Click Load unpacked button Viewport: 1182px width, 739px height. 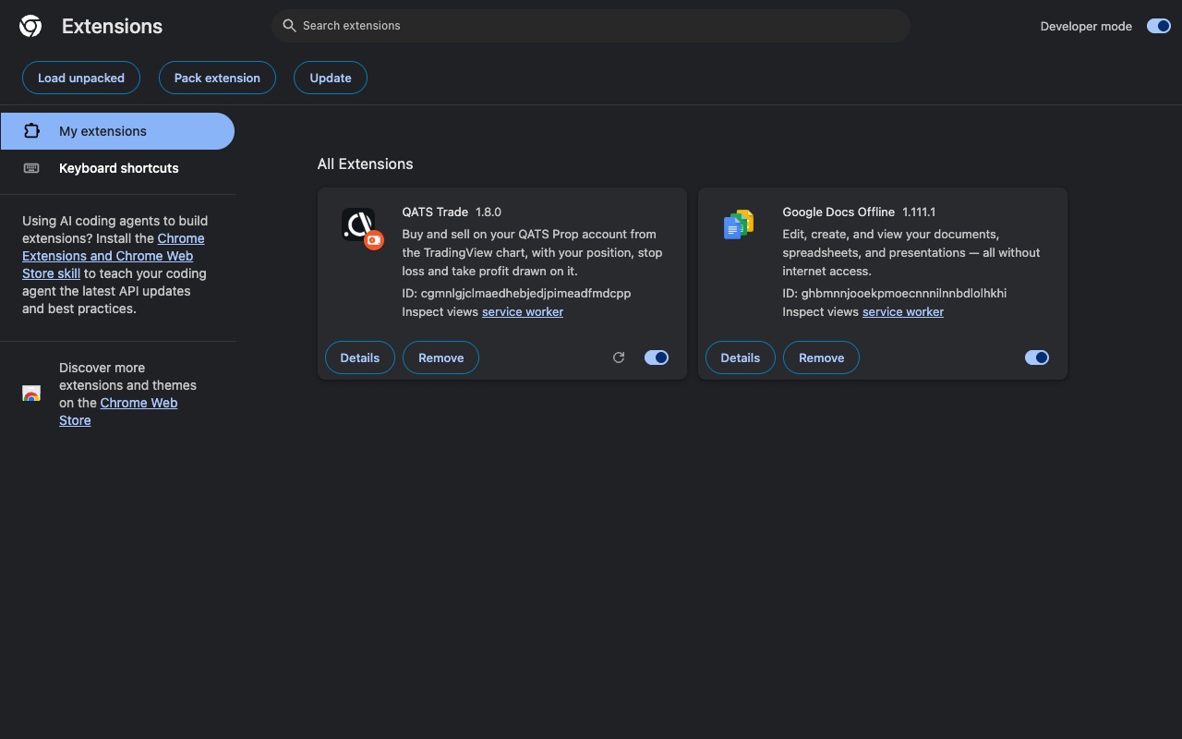[x=81, y=78]
